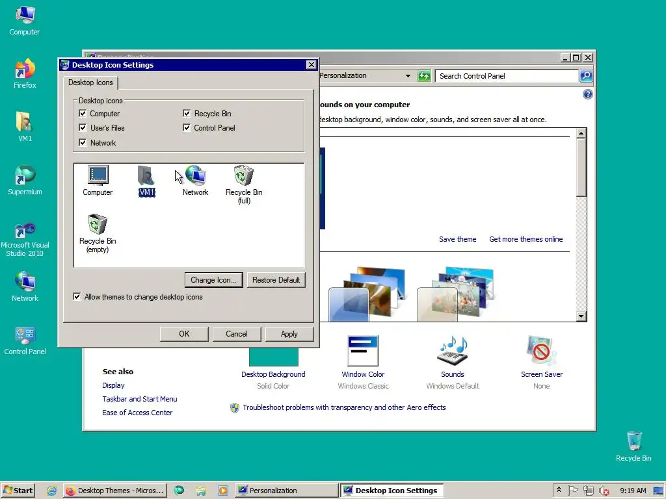
Task: Click the theme list scrollbar up arrow
Action: [581, 133]
